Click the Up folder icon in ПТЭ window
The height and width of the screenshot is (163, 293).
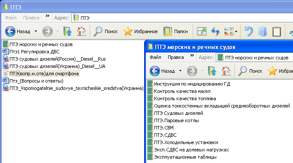(x=67, y=31)
